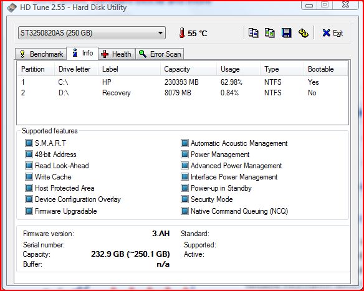Click the HD Tune title bar icon
Image resolution: width=364 pixels, height=291 pixels.
(11, 7)
